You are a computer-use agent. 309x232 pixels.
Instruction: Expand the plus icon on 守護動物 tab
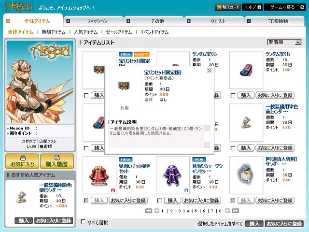point(249,21)
